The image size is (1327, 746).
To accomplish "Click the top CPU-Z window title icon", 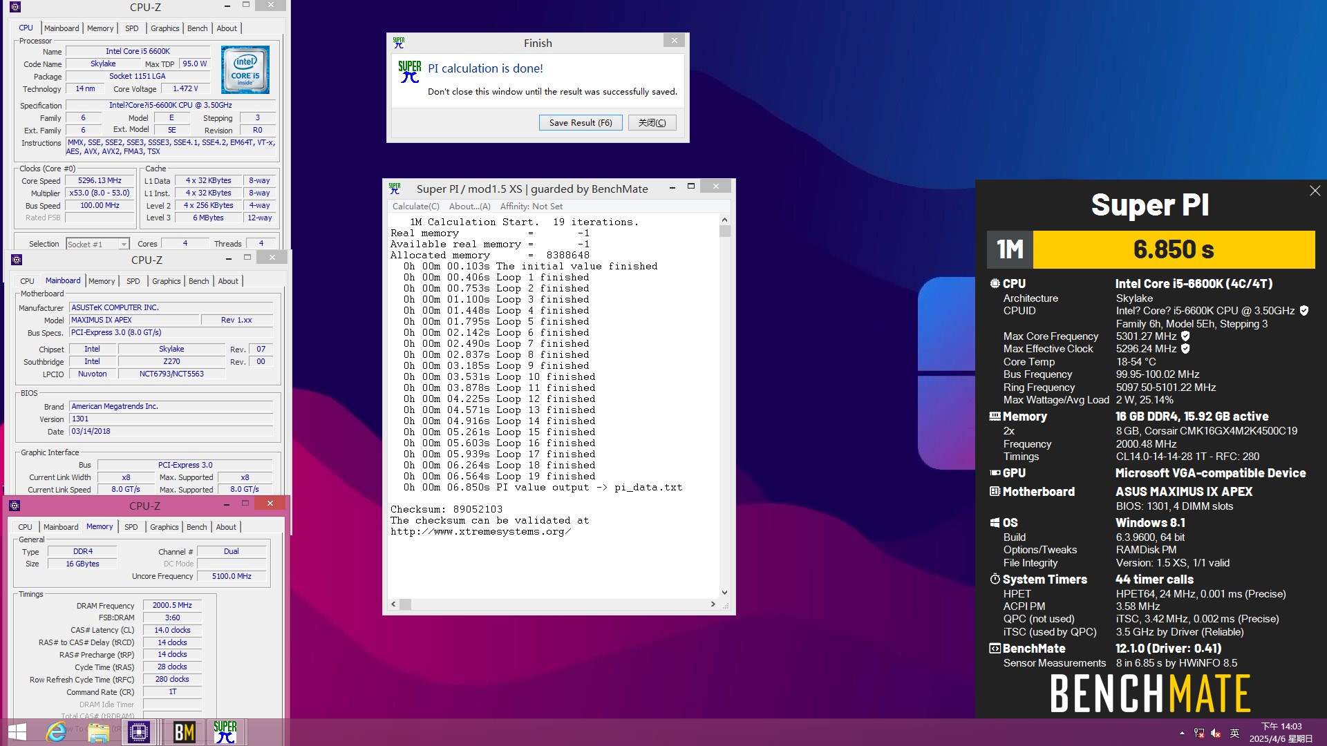I will pyautogui.click(x=15, y=7).
